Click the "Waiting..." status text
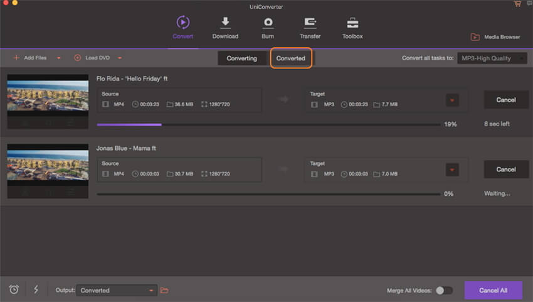Image resolution: width=533 pixels, height=302 pixels. (x=497, y=193)
